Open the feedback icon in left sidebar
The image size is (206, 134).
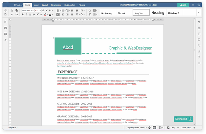coord(6,40)
